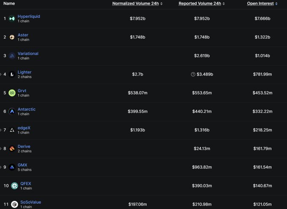Click the Open Interest column header
This screenshot has height=209, width=287.
coord(260,3)
